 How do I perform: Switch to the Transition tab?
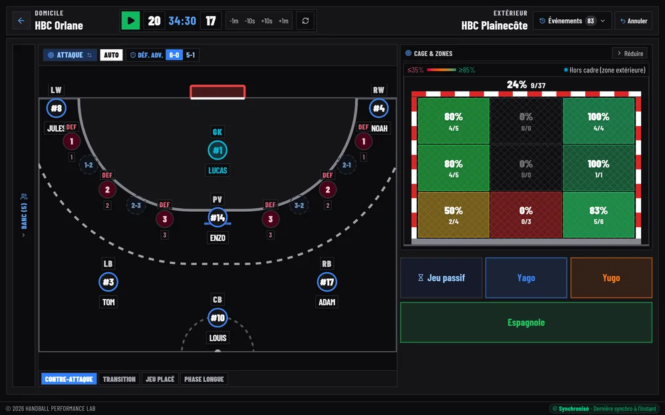(x=119, y=379)
